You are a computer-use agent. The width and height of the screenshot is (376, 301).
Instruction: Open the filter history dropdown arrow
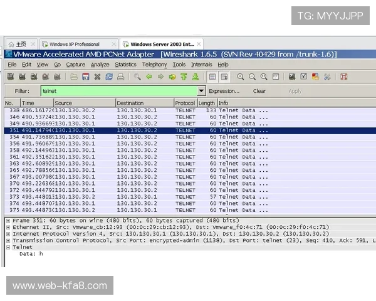click(201, 91)
